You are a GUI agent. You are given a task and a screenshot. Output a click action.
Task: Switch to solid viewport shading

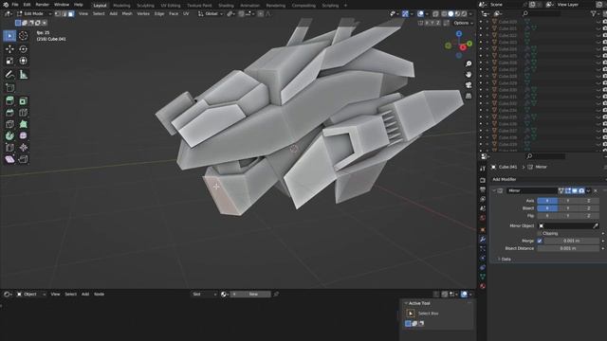451,14
